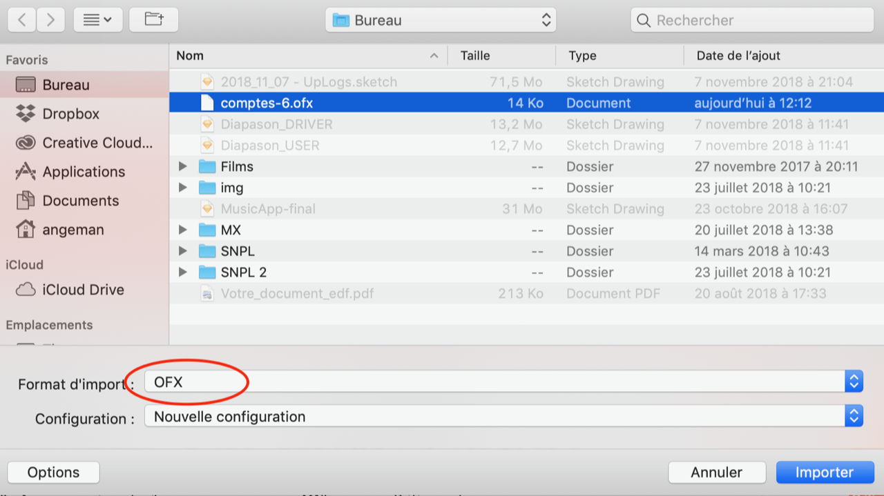The height and width of the screenshot is (496, 884).
Task: Click the Options button
Action: click(x=54, y=473)
